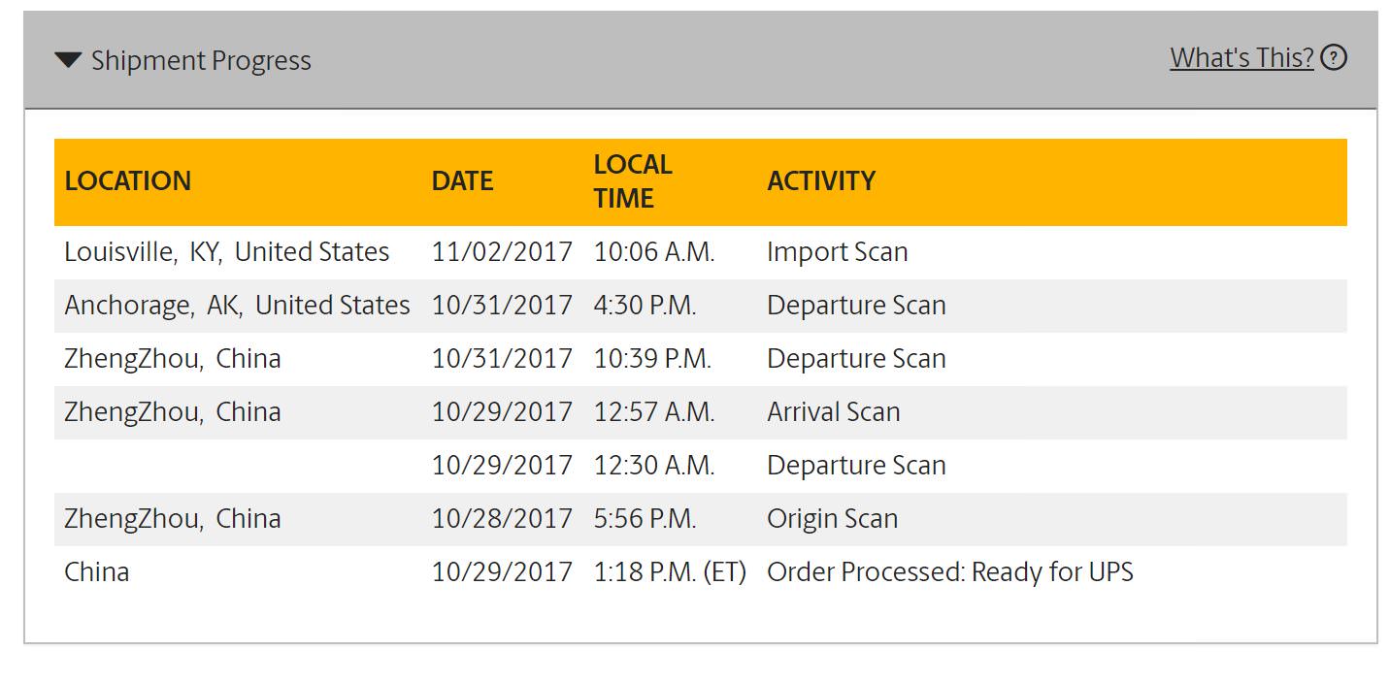Image resolution: width=1390 pixels, height=683 pixels.
Task: Click the 12:57 A.M. time cell
Action: click(654, 412)
